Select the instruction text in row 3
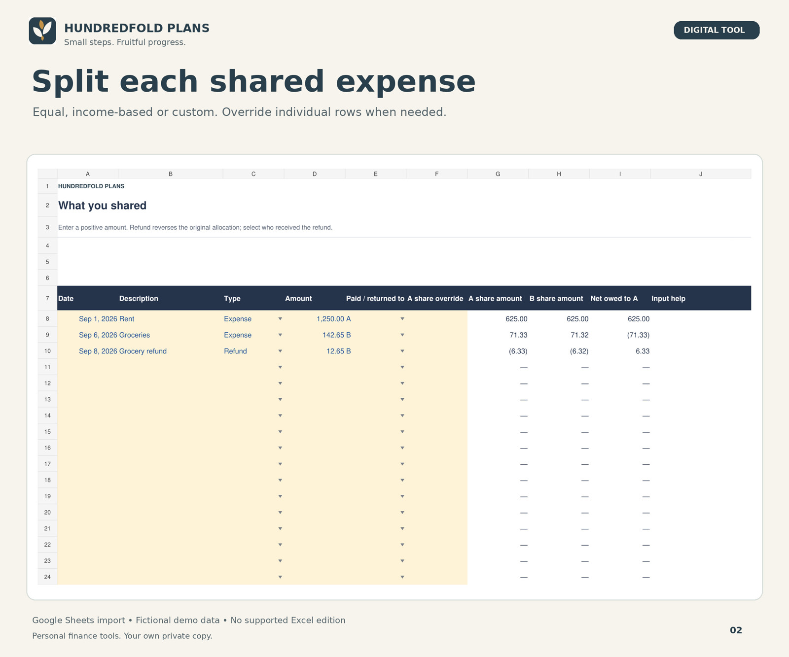Viewport: 789px width, 657px height. coord(195,228)
